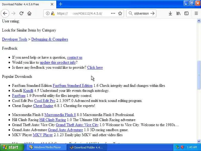The height and width of the screenshot is (151, 201).
Task: Open the Macromedia Flash 8 link
Action: pos(60,115)
